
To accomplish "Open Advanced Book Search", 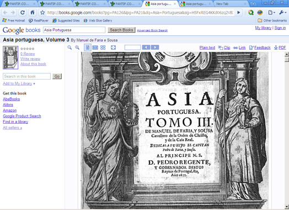I will 152,30.
